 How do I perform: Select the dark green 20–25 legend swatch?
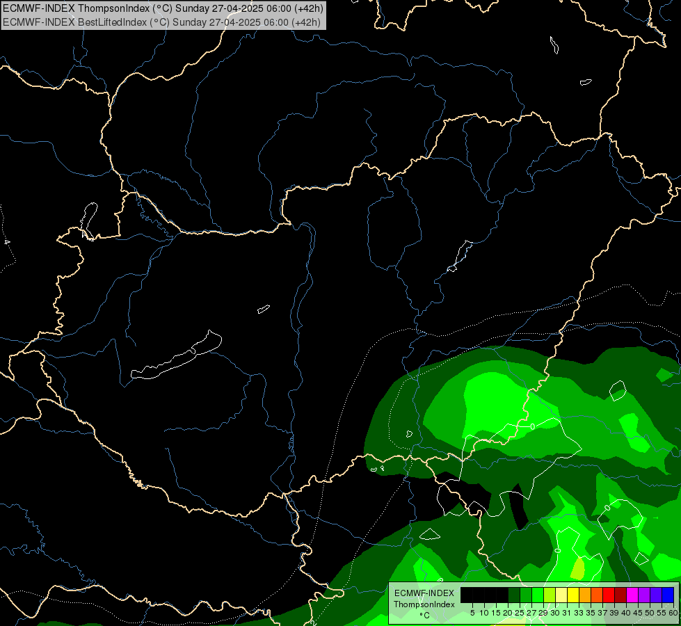514,595
